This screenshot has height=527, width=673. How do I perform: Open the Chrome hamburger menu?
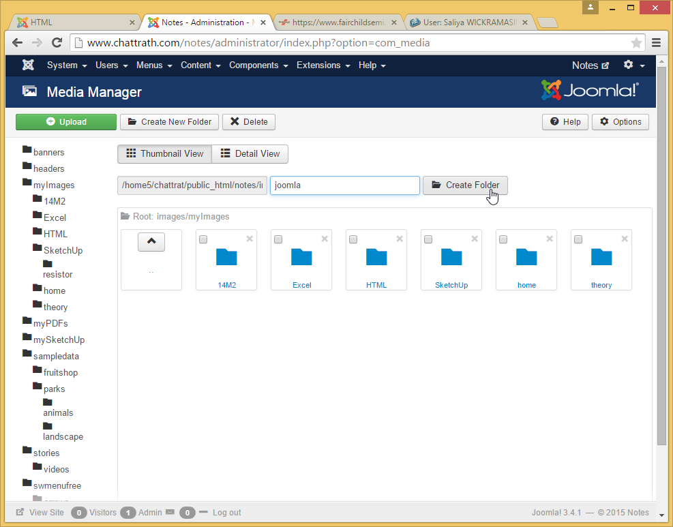[x=656, y=43]
